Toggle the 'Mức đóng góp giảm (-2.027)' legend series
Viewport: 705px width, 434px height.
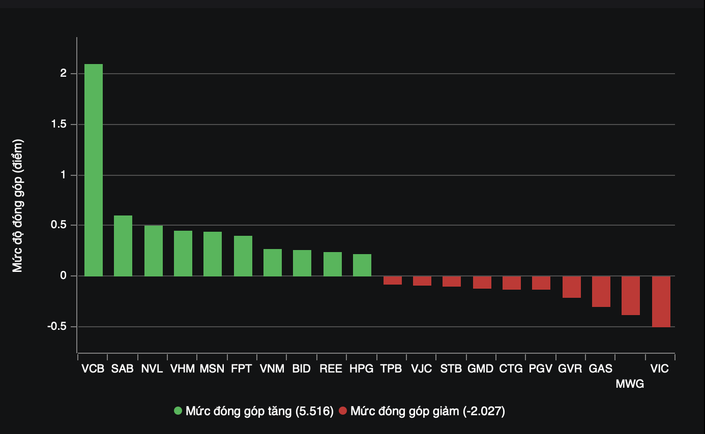coord(427,411)
